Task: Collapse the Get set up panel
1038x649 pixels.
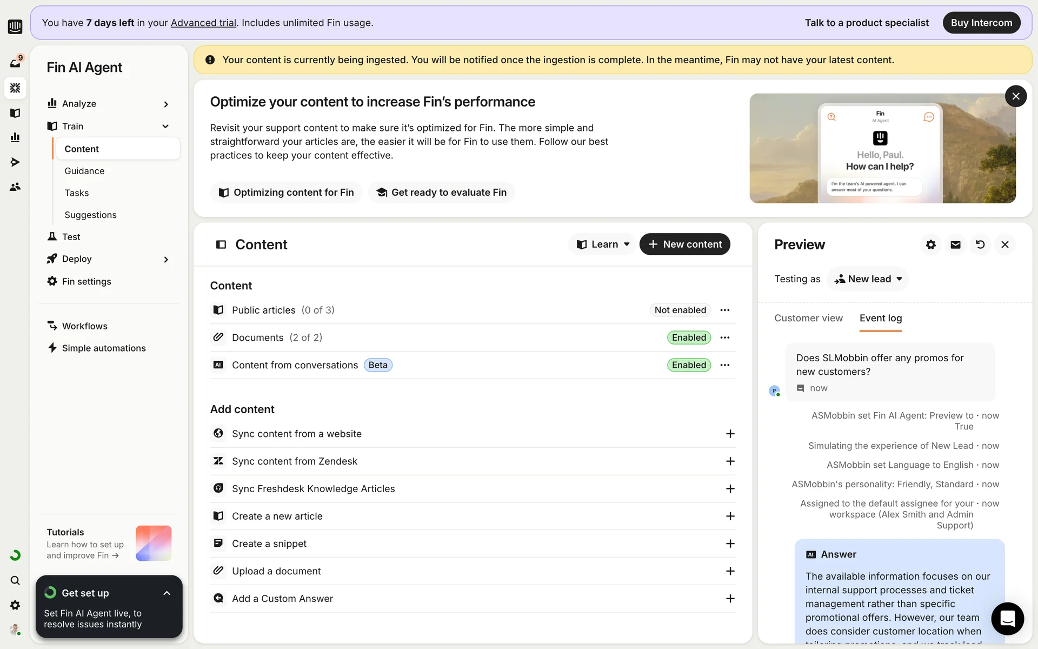Action: click(x=167, y=593)
